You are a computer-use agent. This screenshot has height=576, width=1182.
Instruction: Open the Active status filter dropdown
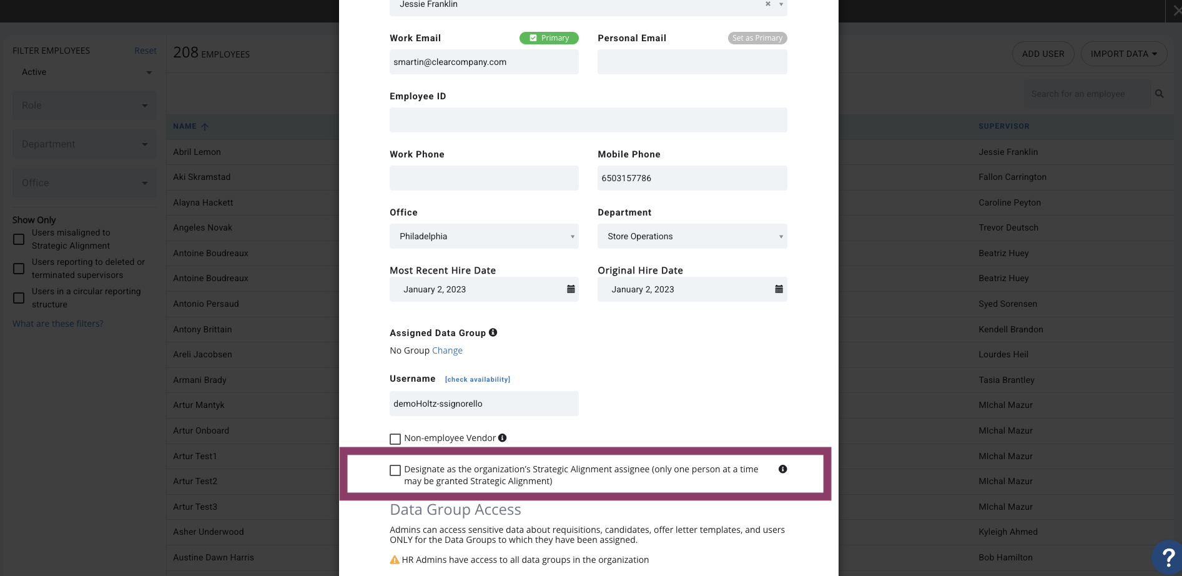[85, 72]
